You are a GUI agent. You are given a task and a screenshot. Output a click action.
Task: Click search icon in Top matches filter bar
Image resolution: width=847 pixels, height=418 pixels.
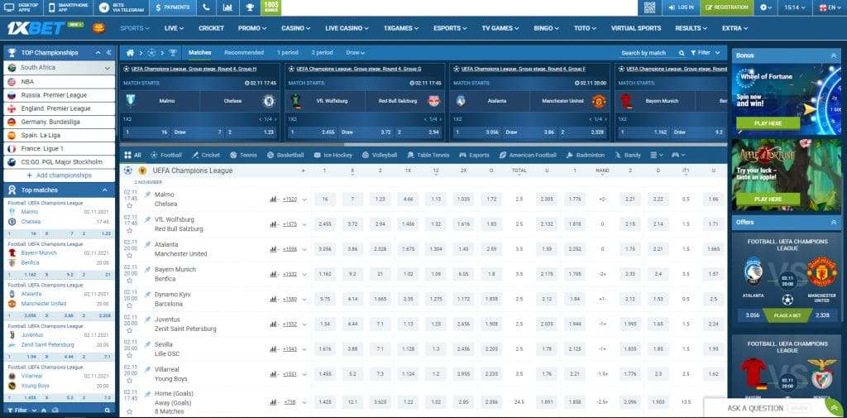[x=108, y=411]
